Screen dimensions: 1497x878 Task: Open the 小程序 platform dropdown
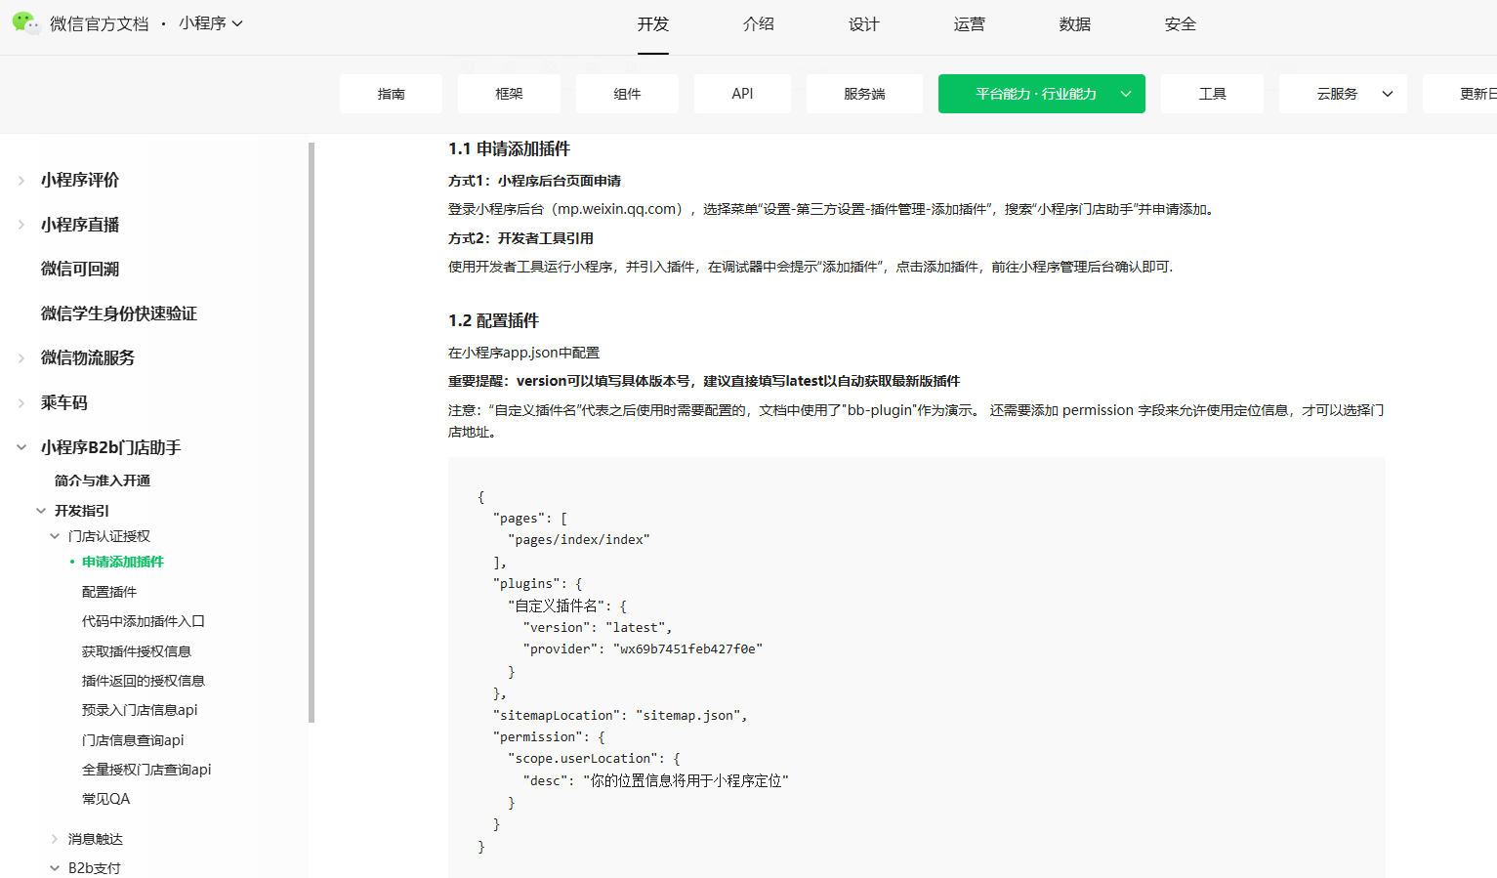click(x=211, y=23)
